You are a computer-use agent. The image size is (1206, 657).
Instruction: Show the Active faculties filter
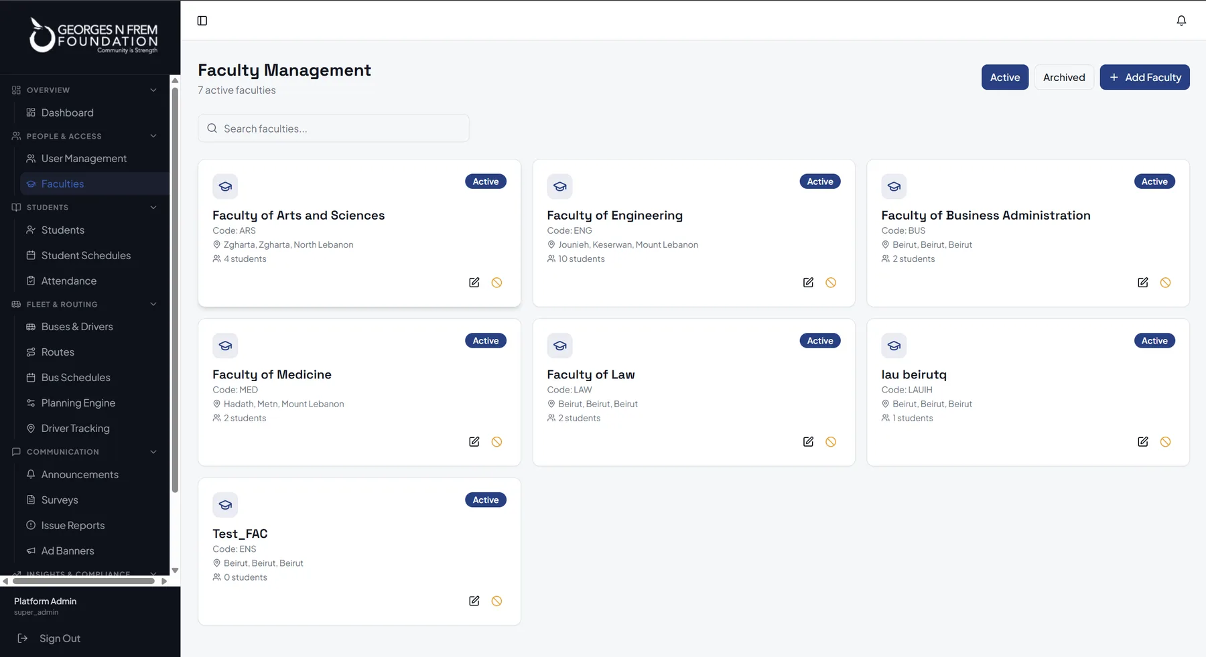click(1005, 78)
